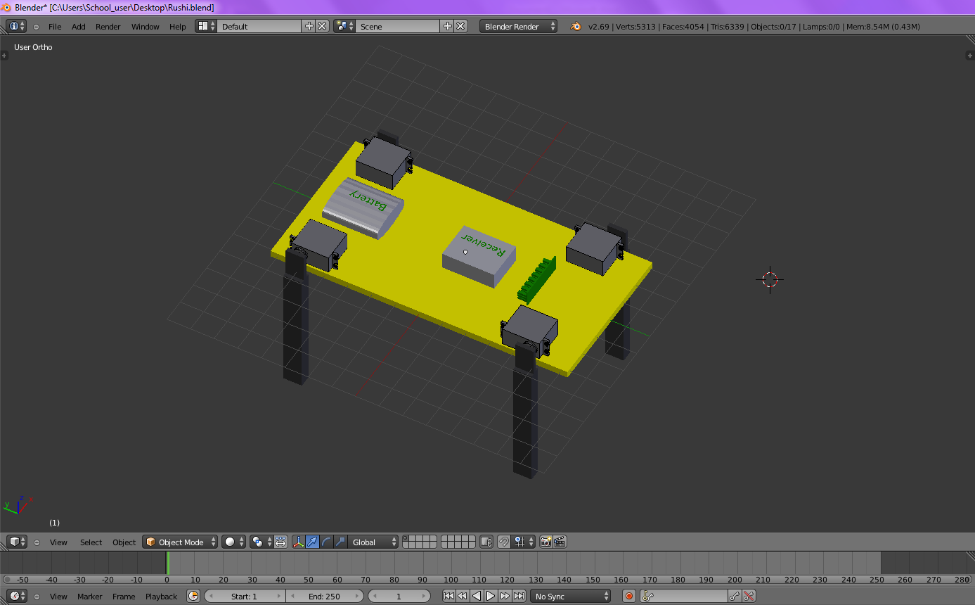975x605 pixels.
Task: Click the active keying set field
Action: point(683,596)
